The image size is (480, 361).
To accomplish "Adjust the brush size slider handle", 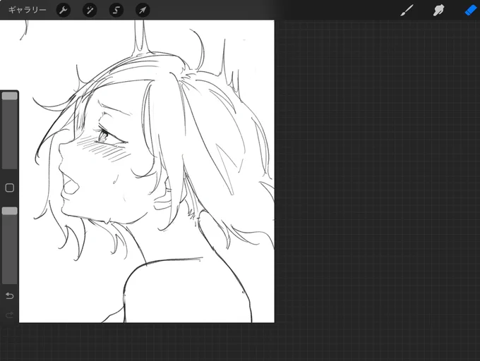I will coord(9,96).
